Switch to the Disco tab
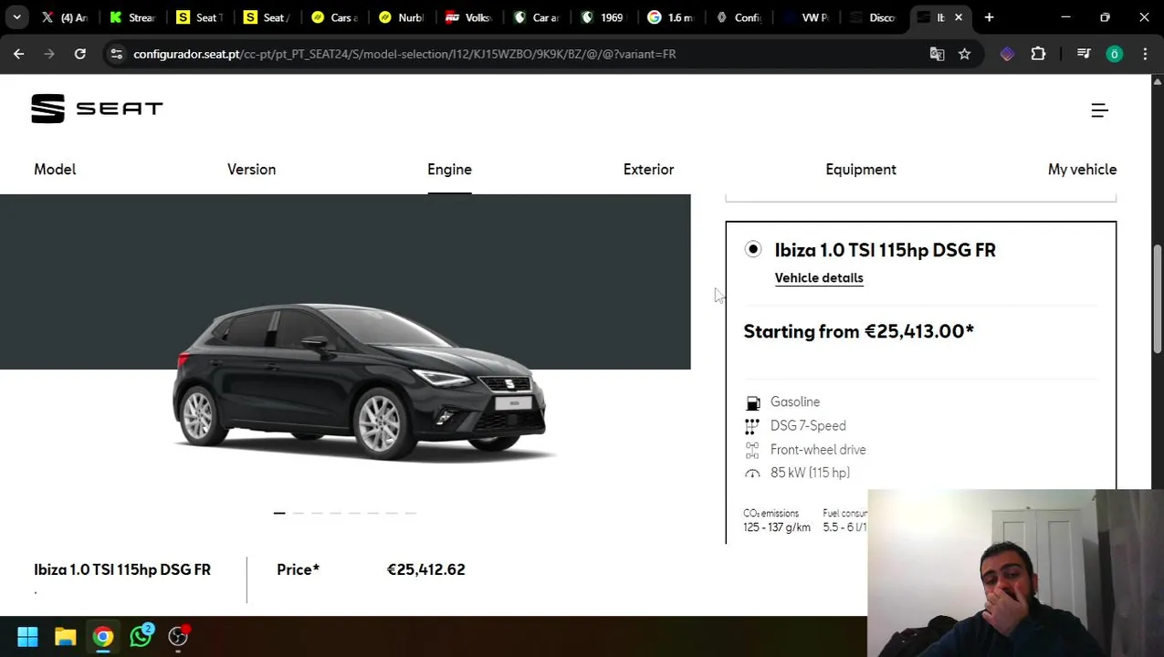 (x=875, y=17)
